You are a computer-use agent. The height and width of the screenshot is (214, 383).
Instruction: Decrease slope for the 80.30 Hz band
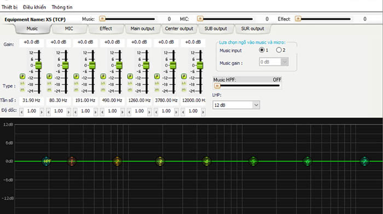click(x=48, y=112)
